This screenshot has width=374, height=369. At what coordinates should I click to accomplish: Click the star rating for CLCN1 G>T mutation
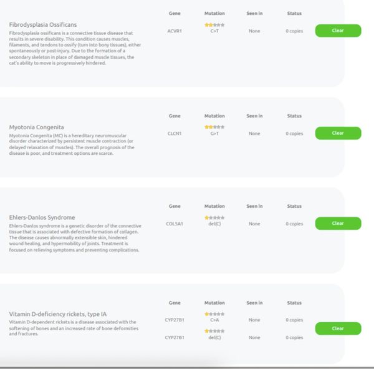click(x=214, y=127)
